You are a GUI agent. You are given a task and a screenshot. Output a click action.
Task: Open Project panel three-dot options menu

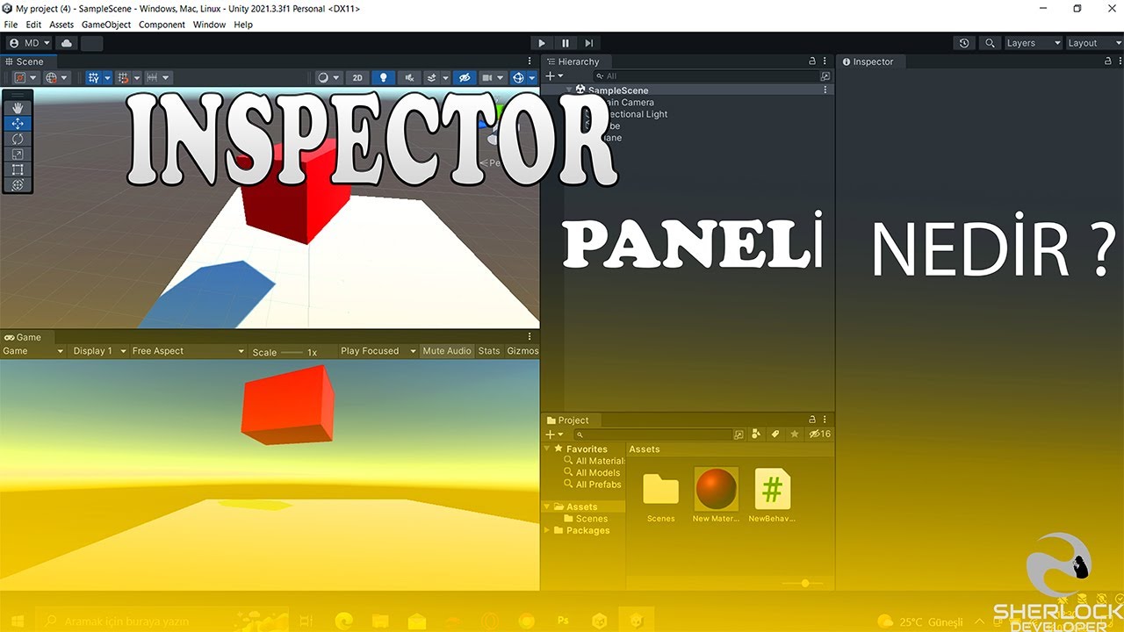[825, 420]
